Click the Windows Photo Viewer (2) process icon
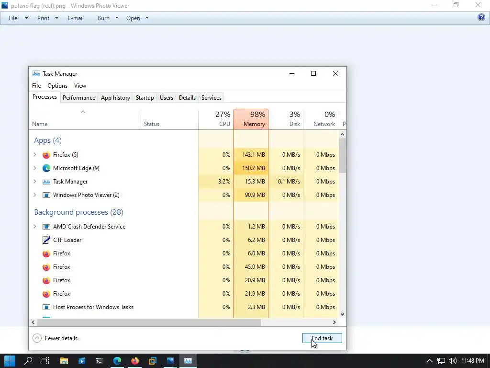 (x=46, y=195)
